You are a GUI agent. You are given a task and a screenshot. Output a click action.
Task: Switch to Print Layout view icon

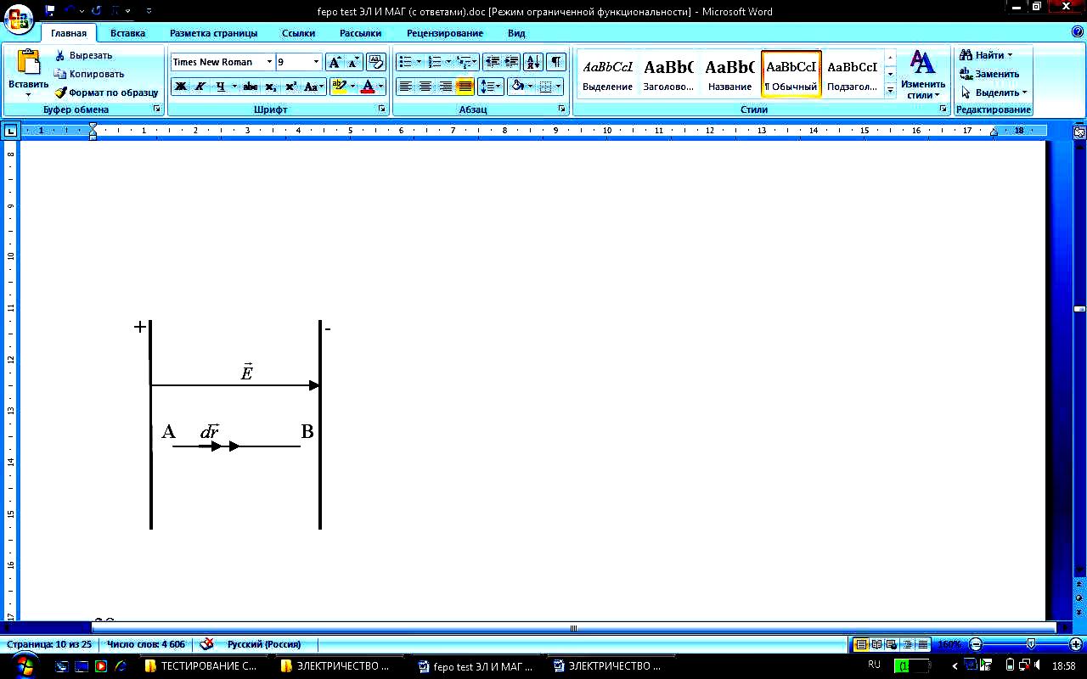(861, 644)
